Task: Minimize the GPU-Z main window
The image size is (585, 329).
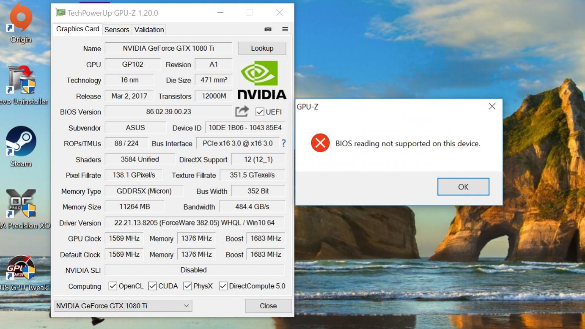Action: coord(220,13)
